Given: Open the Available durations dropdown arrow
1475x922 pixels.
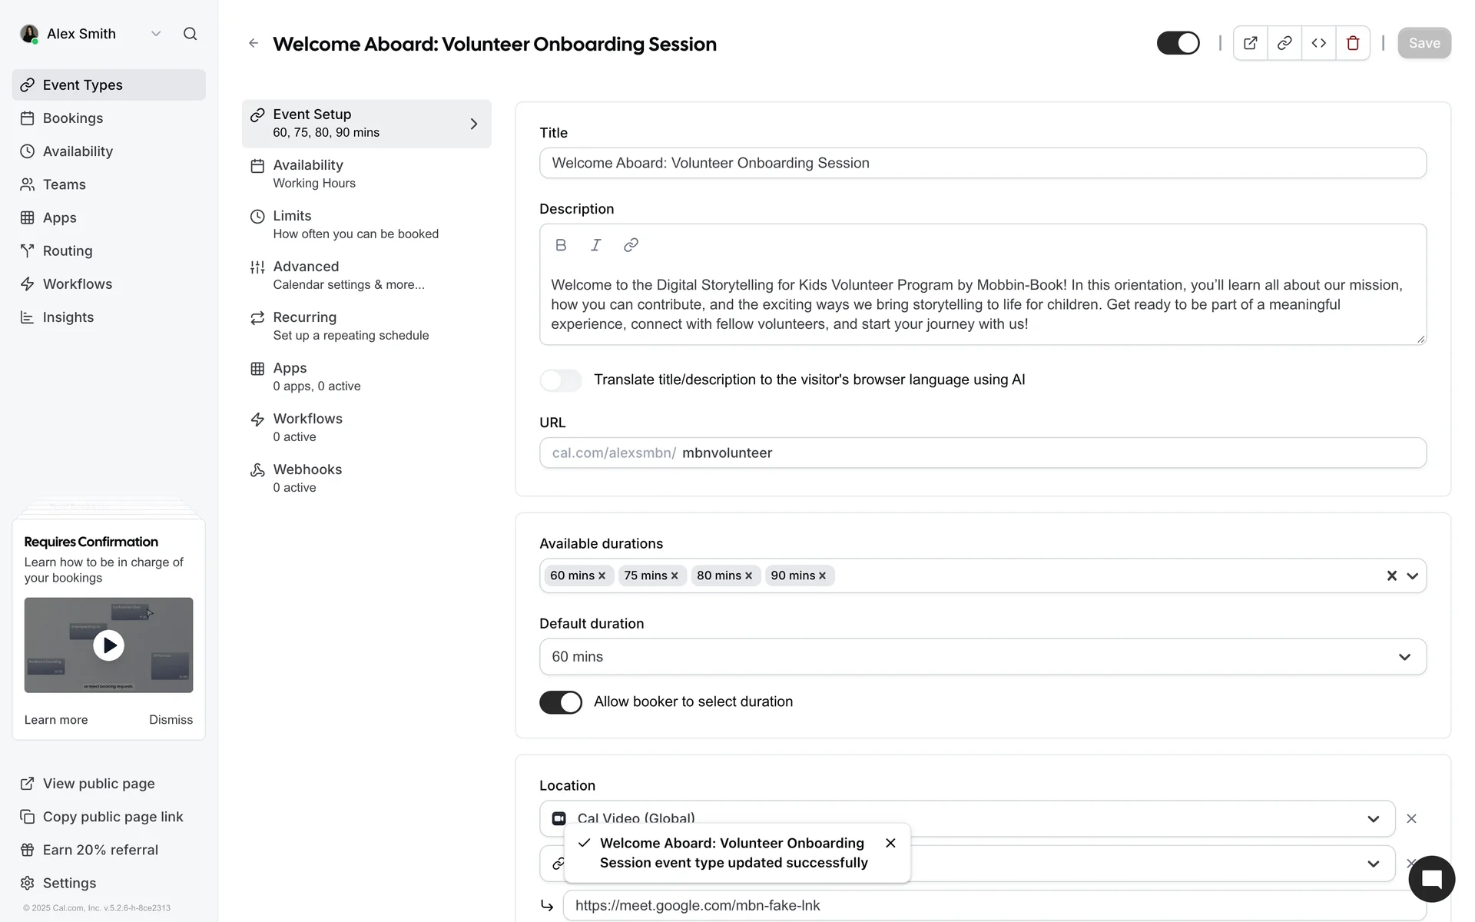Looking at the screenshot, I should click(x=1412, y=576).
